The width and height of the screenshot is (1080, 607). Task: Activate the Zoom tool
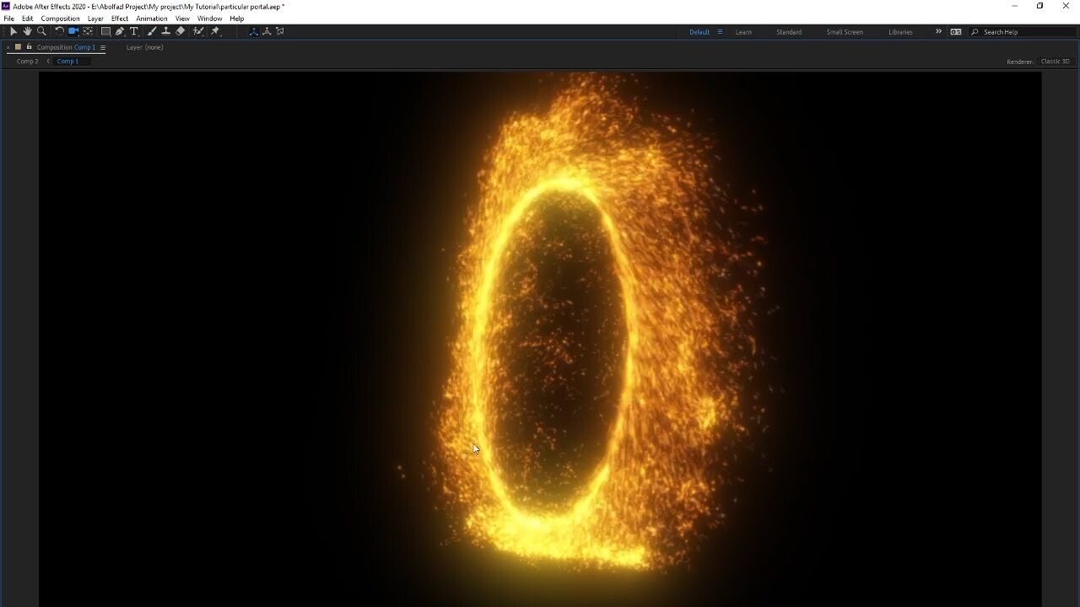[40, 31]
